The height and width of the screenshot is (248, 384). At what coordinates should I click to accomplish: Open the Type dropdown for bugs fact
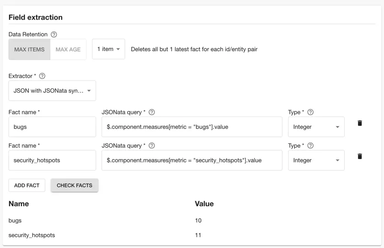click(316, 127)
